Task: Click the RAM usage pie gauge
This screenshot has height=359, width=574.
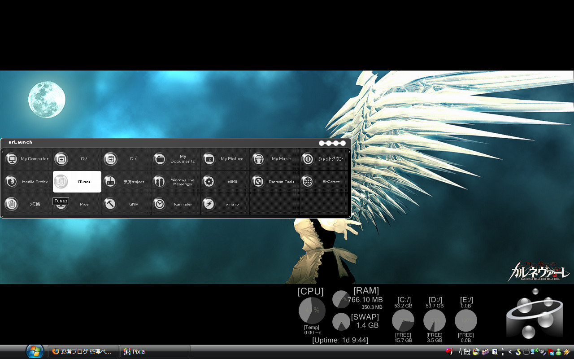Action: [x=341, y=299]
